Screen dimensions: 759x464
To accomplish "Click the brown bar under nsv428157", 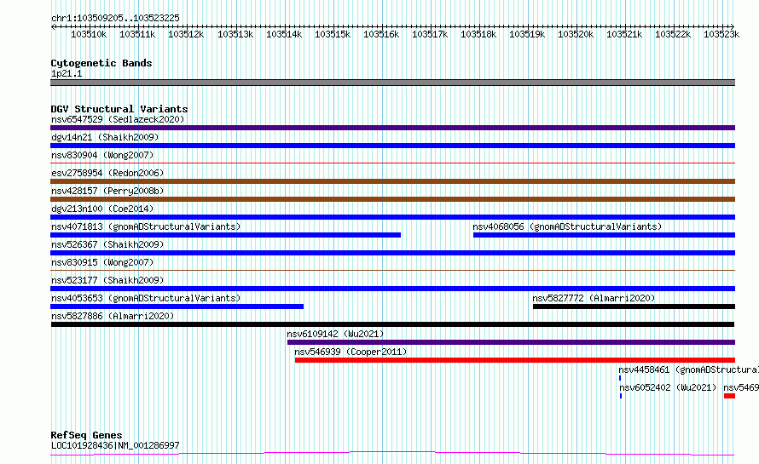I will point(392,199).
